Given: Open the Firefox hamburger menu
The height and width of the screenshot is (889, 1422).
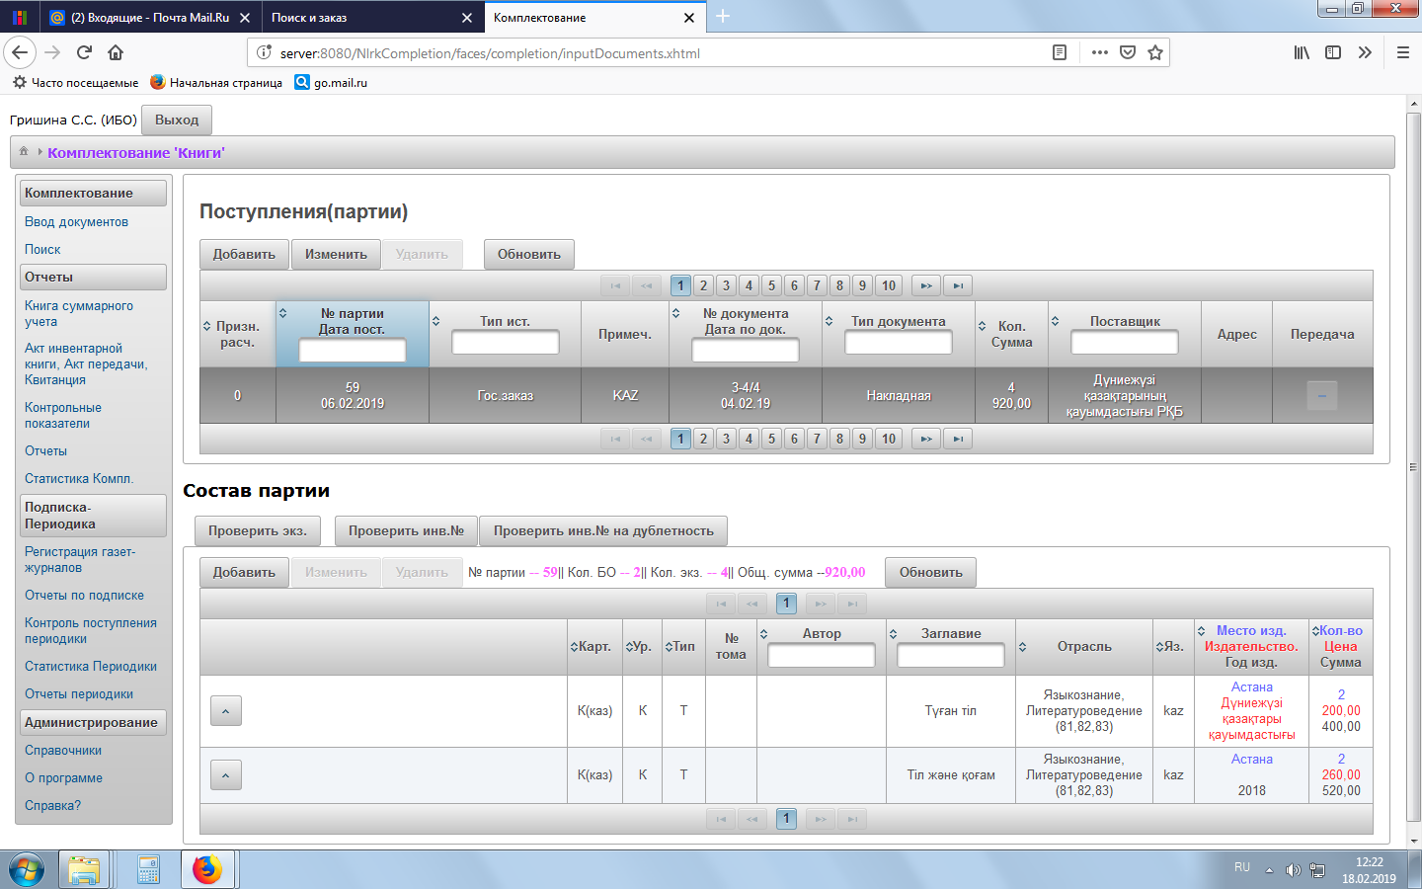Looking at the screenshot, I should (1402, 52).
